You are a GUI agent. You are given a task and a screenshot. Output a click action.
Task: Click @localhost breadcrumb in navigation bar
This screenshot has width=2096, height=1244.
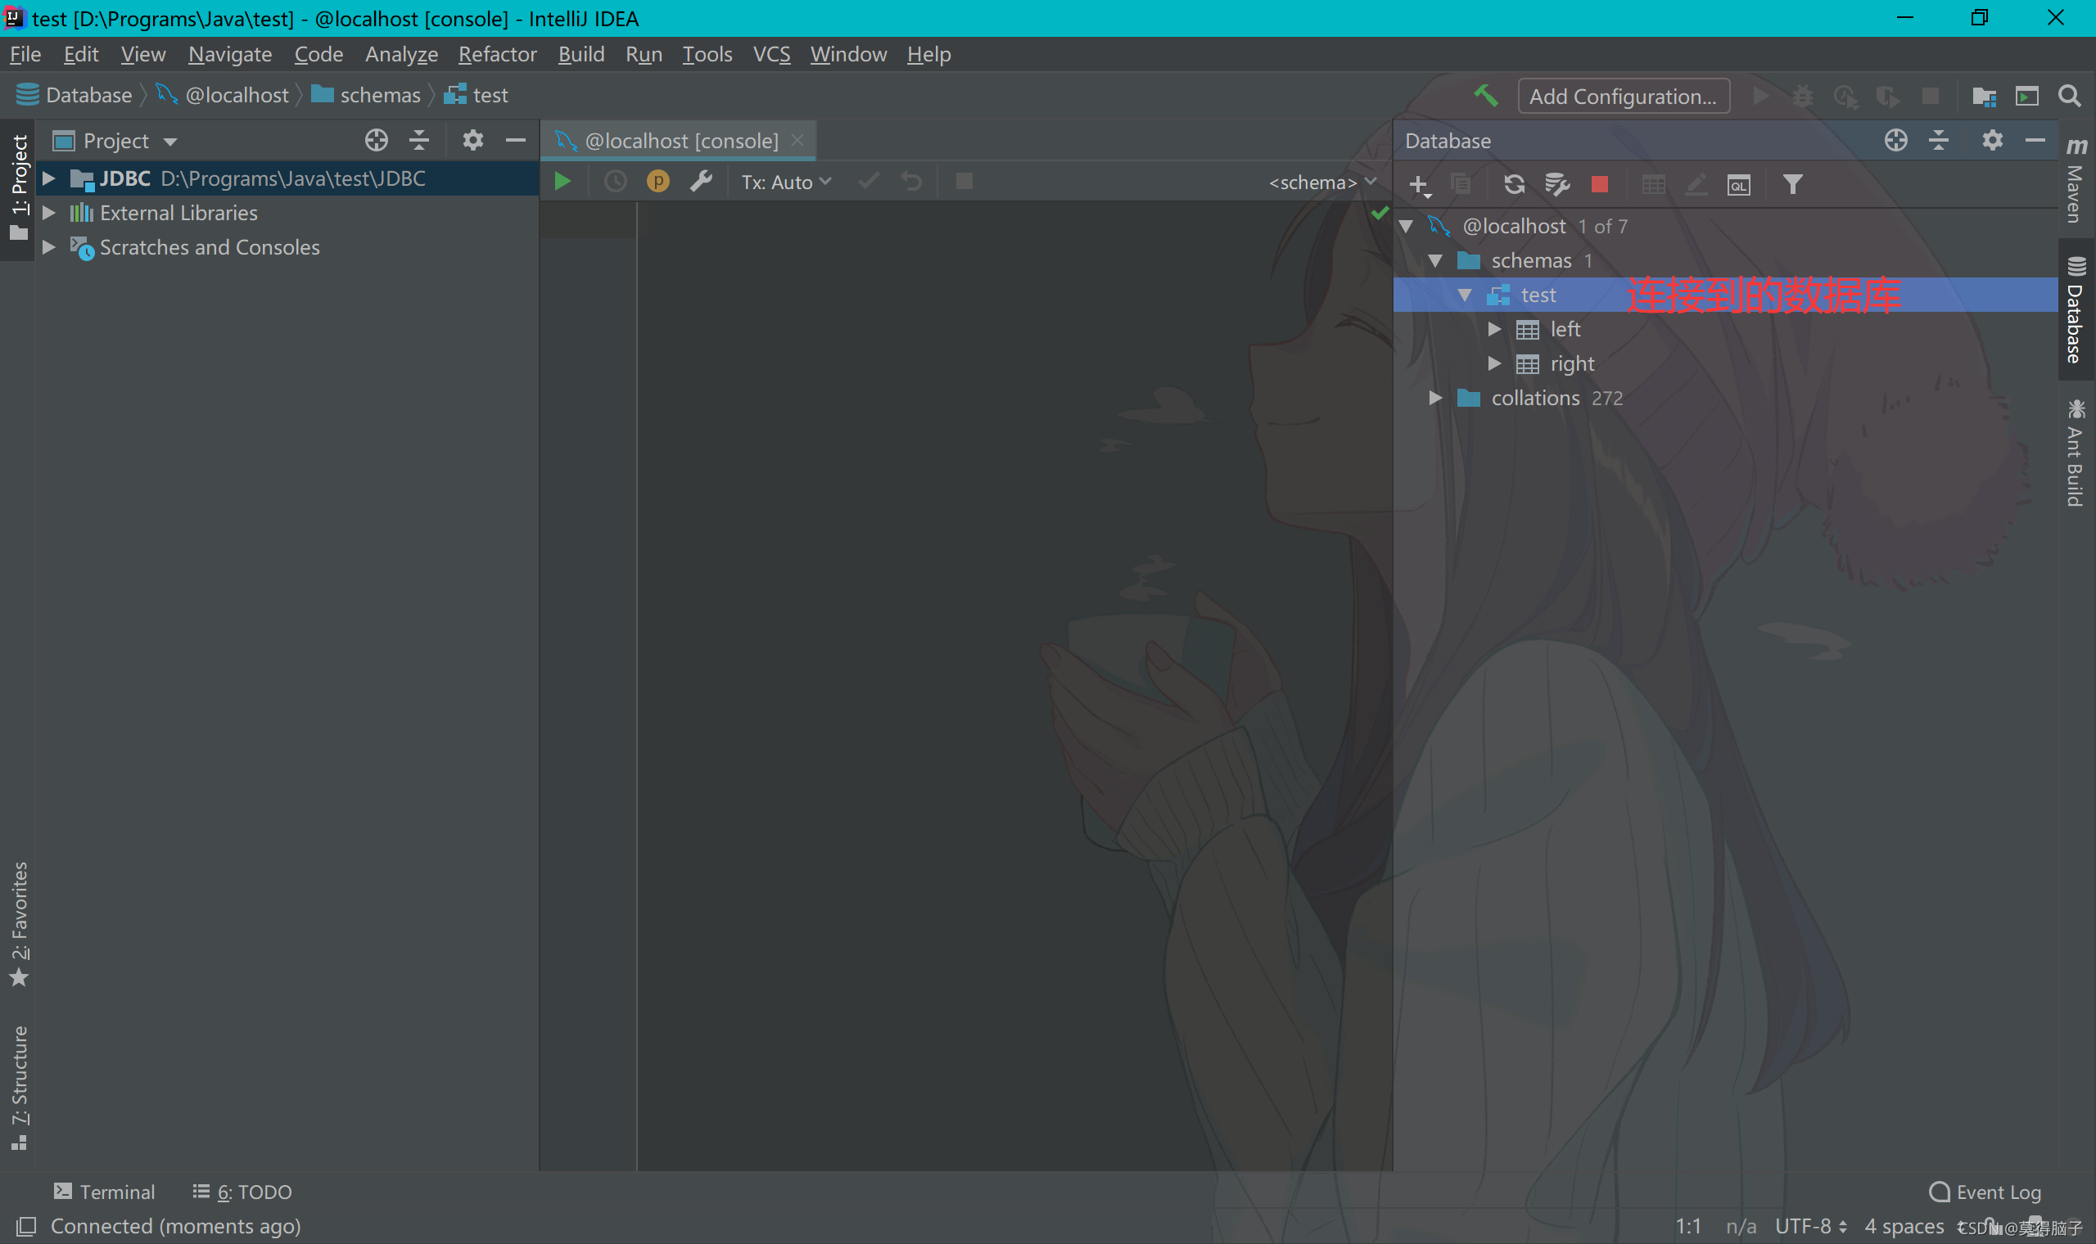(223, 95)
